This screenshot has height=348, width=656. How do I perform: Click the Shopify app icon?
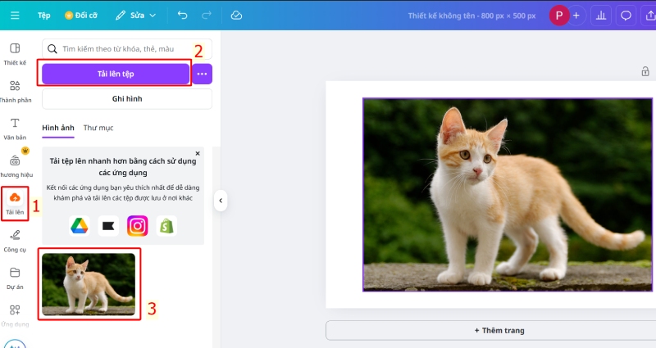pos(167,226)
